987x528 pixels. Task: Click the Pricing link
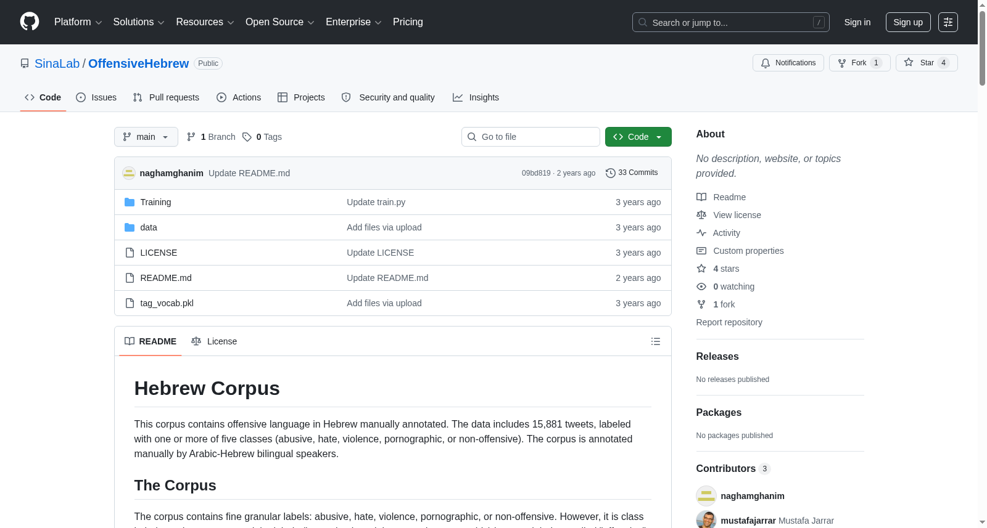[408, 22]
